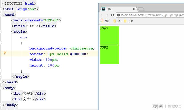The width and height of the screenshot is (184, 110).
Task: Reload the page with the refresh icon
Action: [112, 15]
